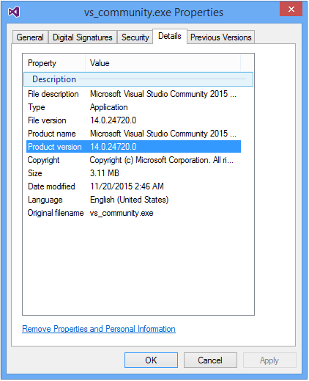Image resolution: width=309 pixels, height=381 pixels.
Task: Click the 11/20/2015 2:46 AM value
Action: (127, 186)
